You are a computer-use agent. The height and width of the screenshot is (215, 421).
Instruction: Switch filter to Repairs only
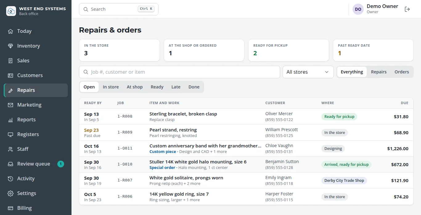pos(379,72)
